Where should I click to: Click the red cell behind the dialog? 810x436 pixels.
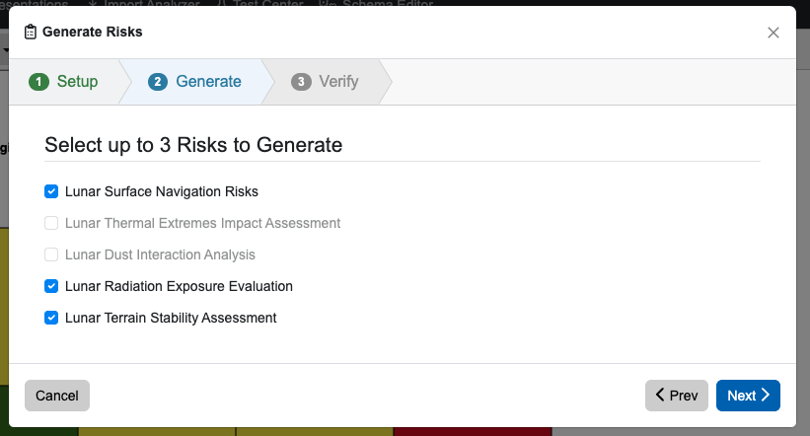(x=474, y=432)
